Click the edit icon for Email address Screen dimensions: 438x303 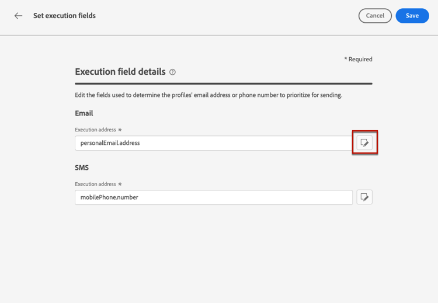[x=364, y=143]
